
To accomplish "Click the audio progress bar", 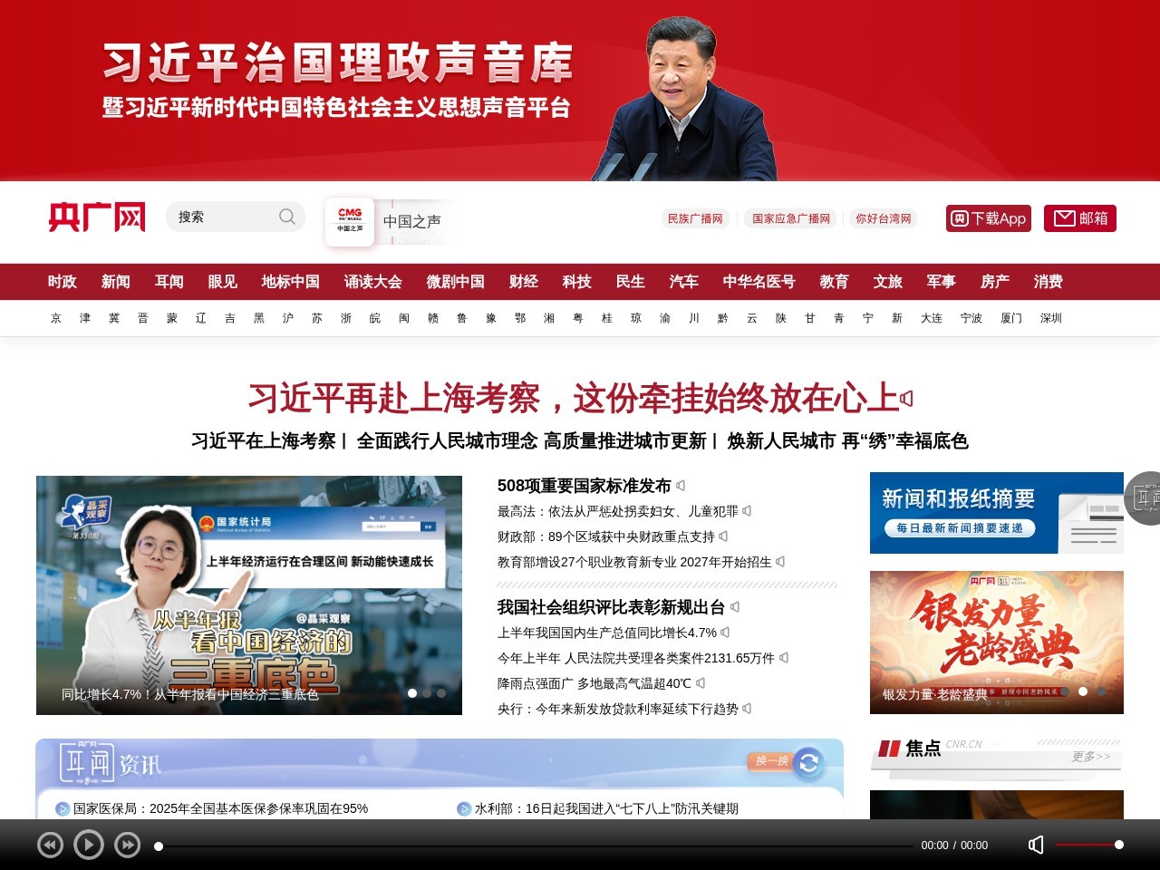I will pos(535,846).
